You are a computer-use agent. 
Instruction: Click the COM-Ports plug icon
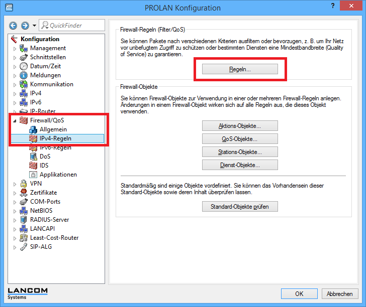(23, 202)
